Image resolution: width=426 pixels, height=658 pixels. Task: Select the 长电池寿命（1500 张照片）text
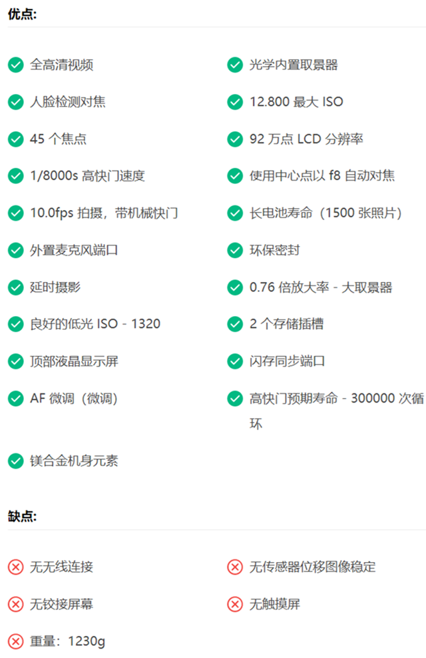click(326, 213)
